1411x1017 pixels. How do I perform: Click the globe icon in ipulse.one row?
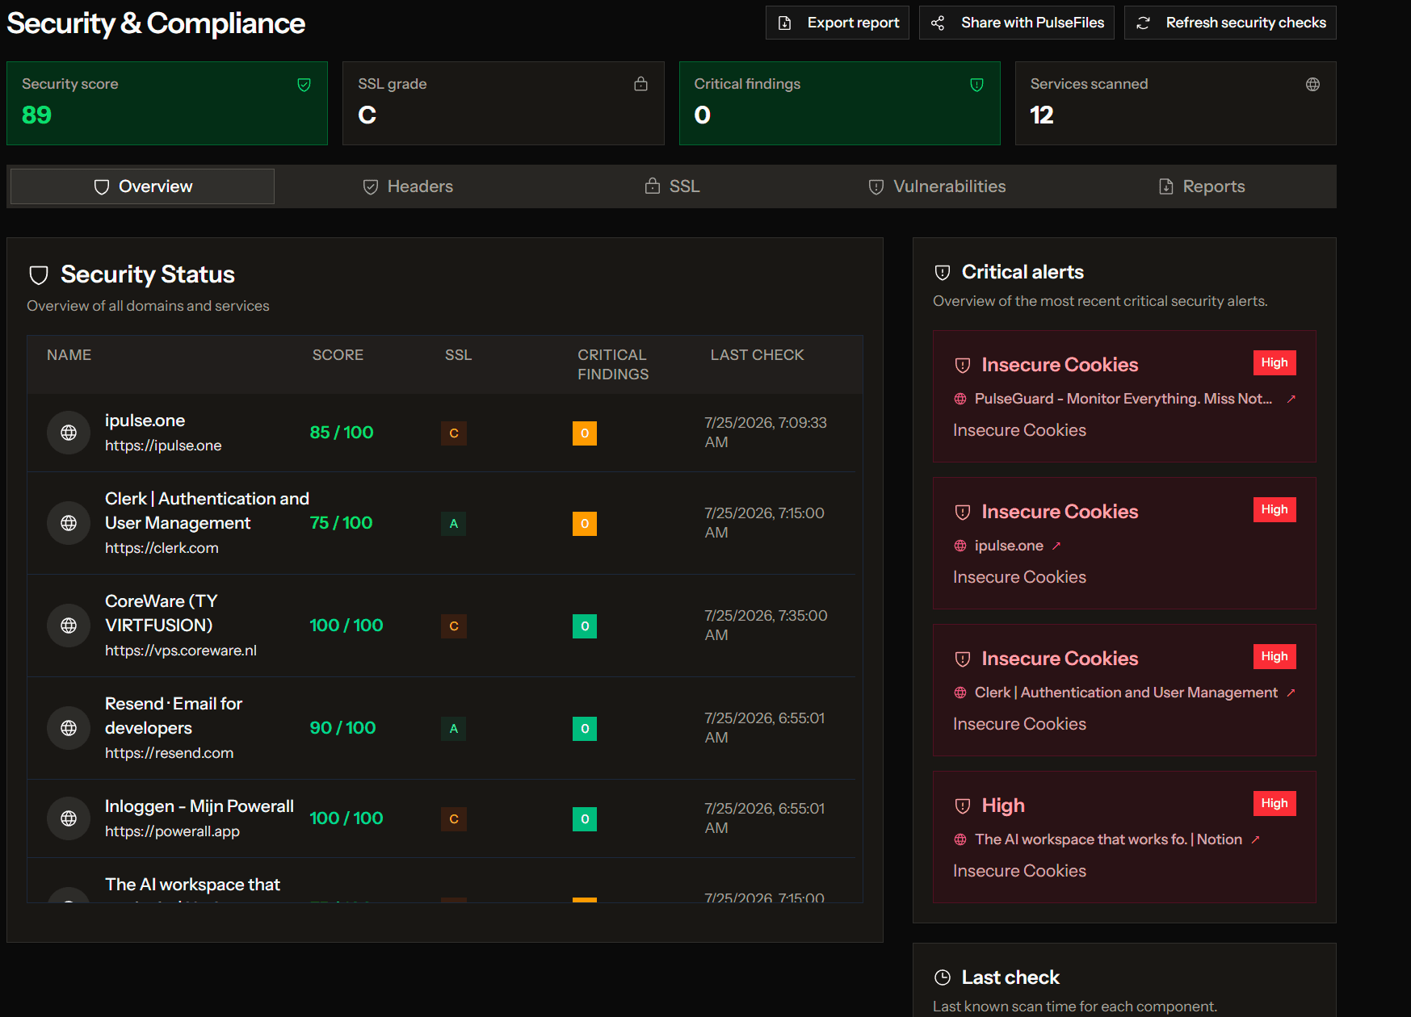[69, 433]
